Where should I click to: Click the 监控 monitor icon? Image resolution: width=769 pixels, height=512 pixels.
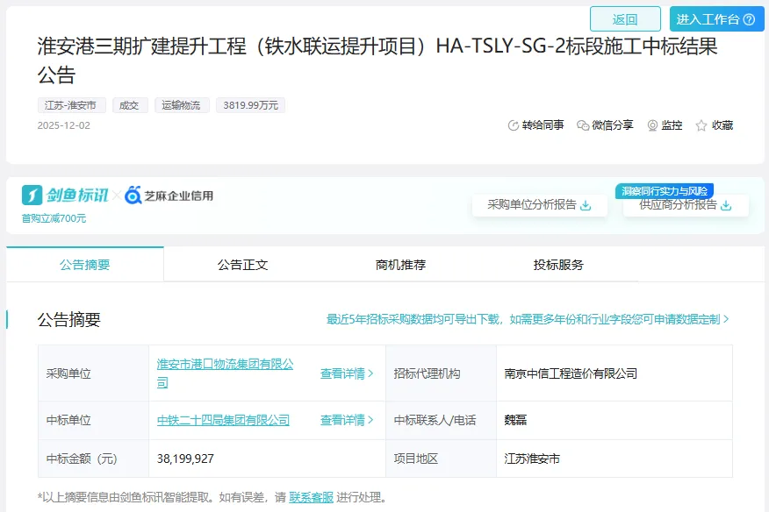652,125
